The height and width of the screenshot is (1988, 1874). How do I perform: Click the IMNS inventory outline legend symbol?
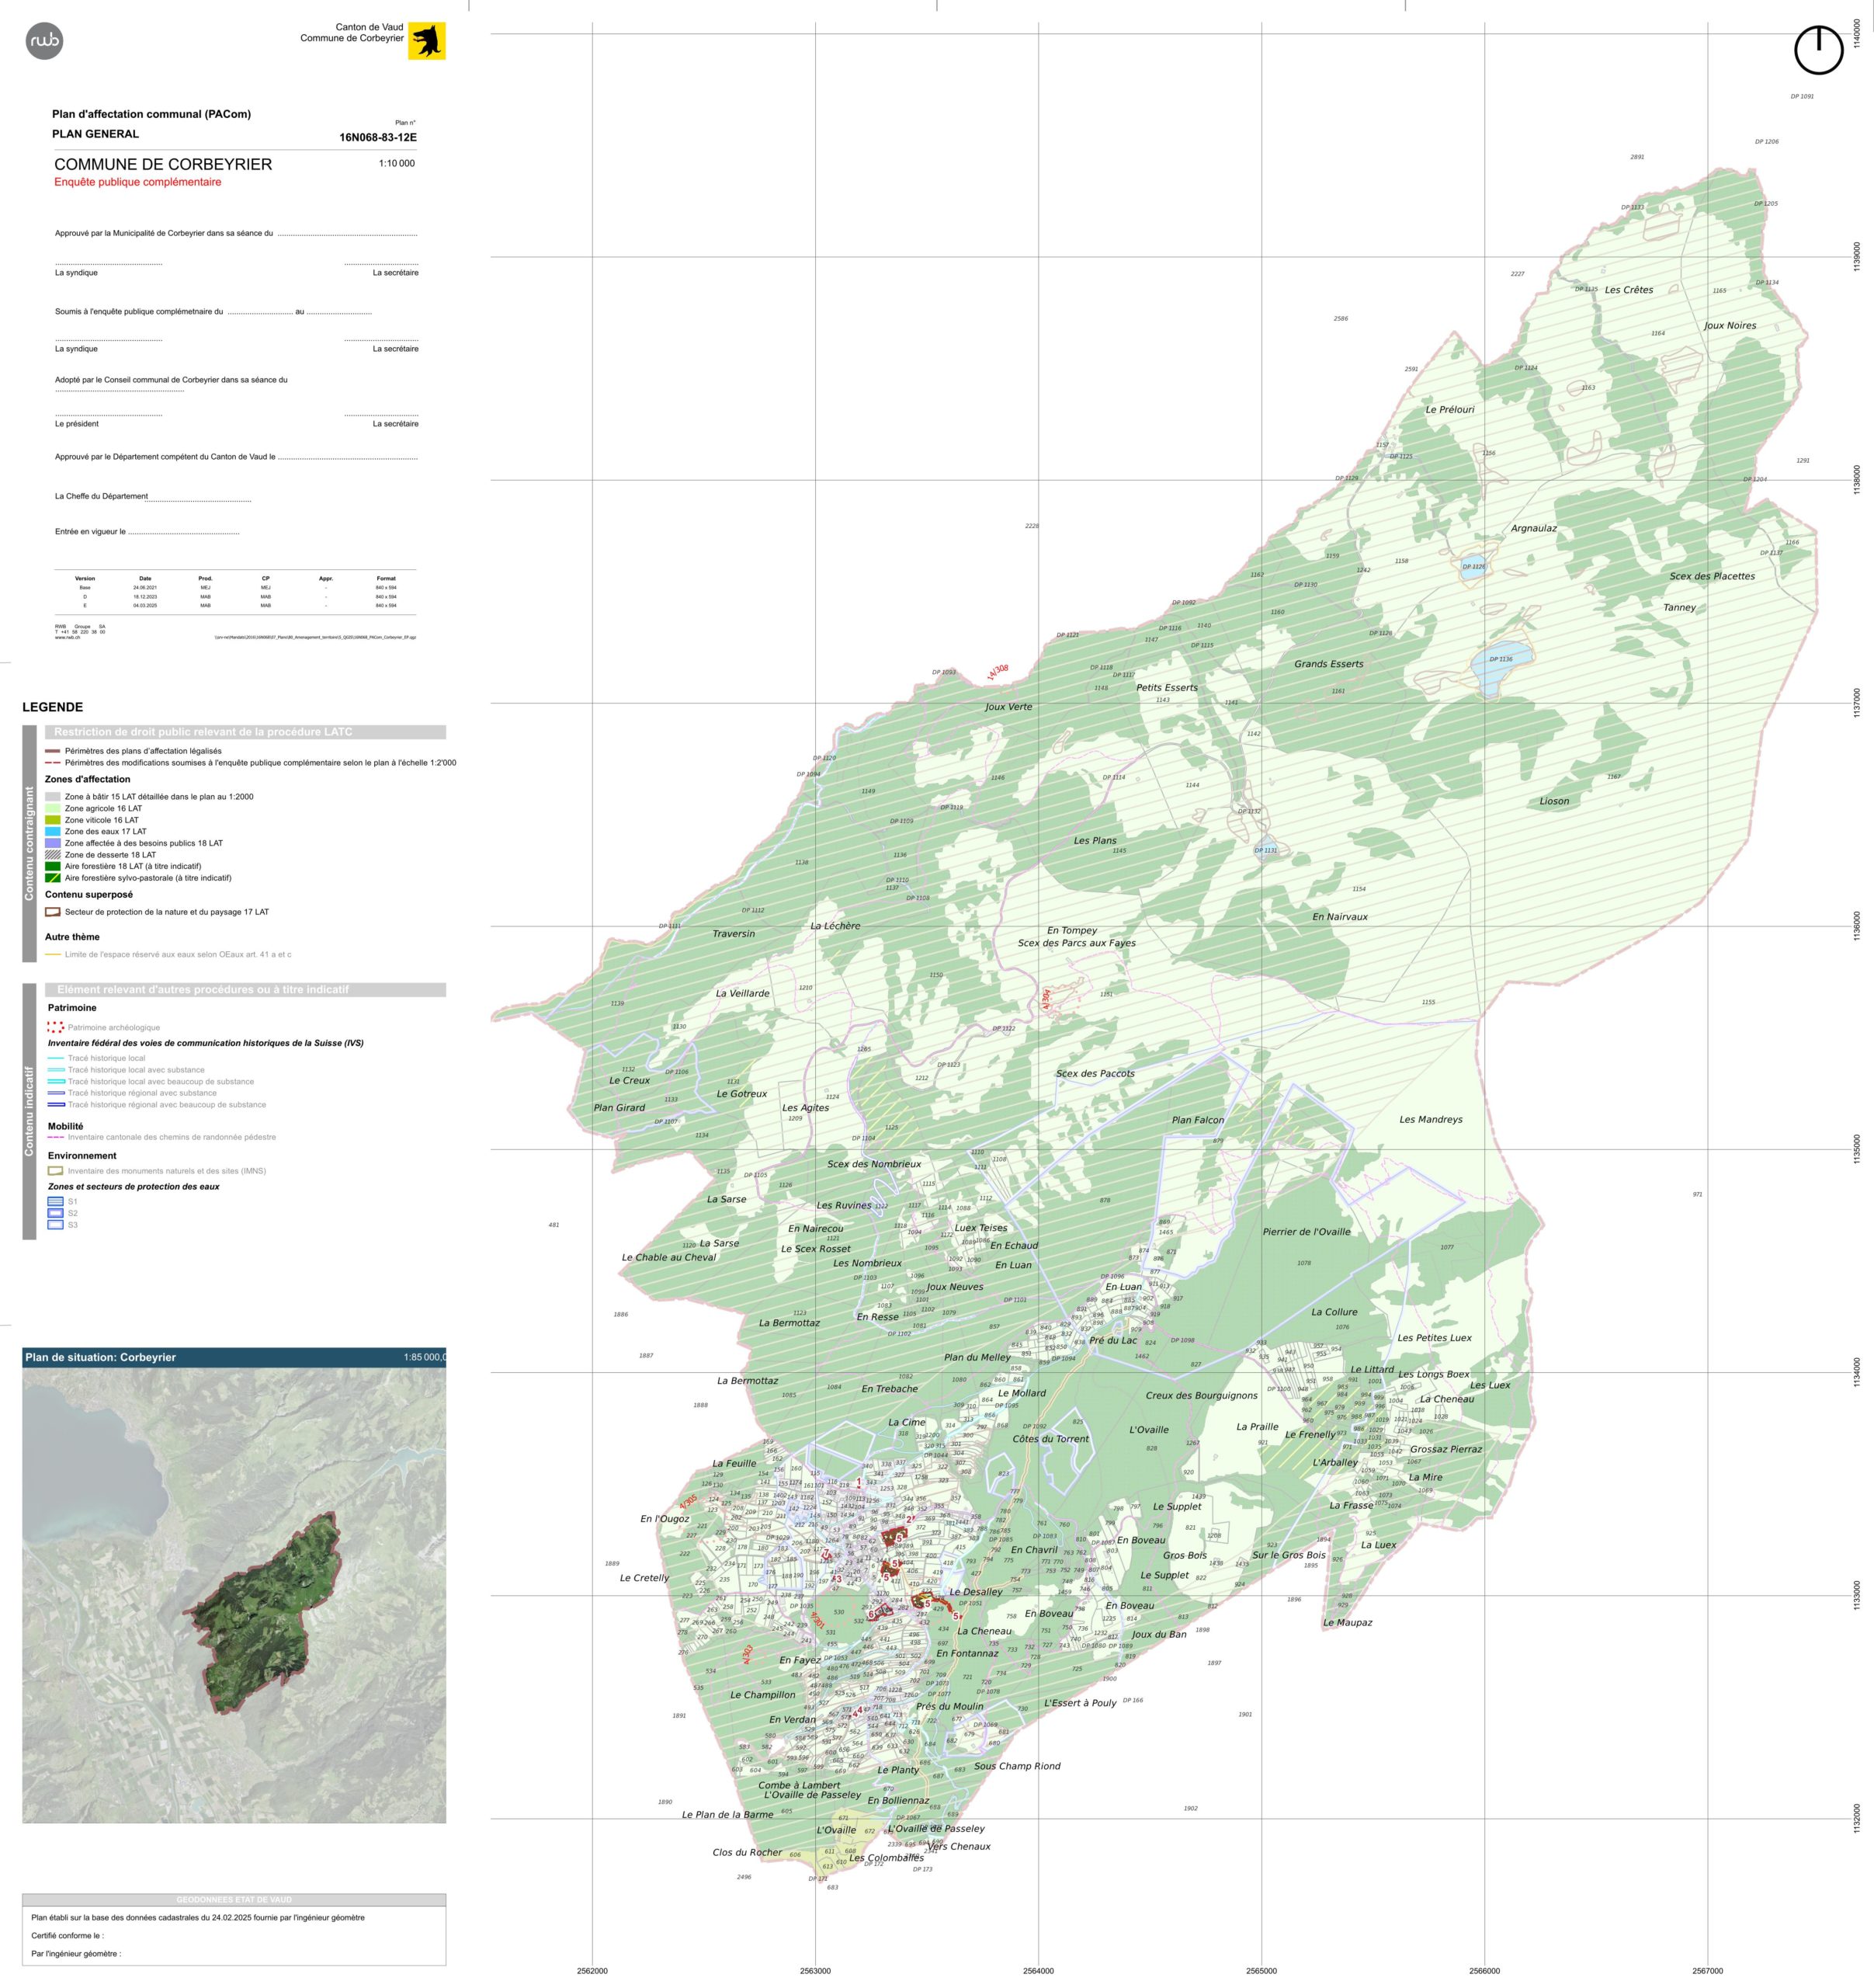pyautogui.click(x=55, y=1171)
